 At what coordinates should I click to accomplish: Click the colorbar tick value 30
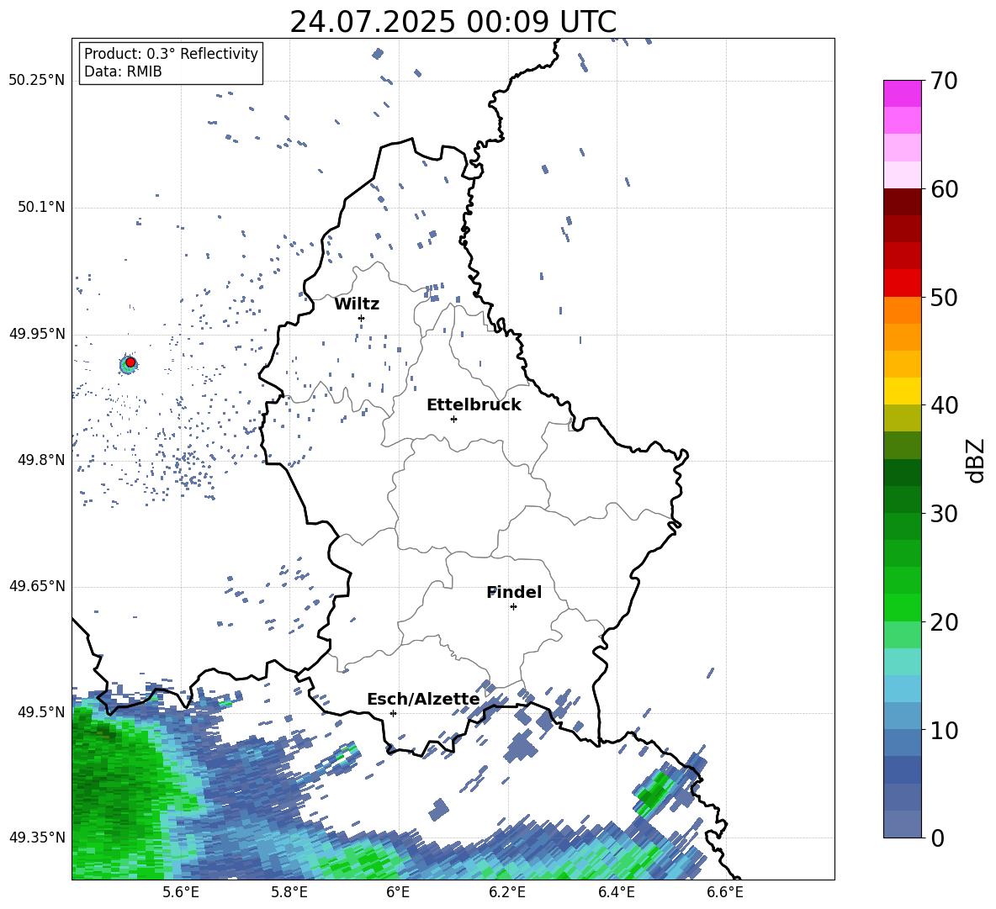(944, 514)
